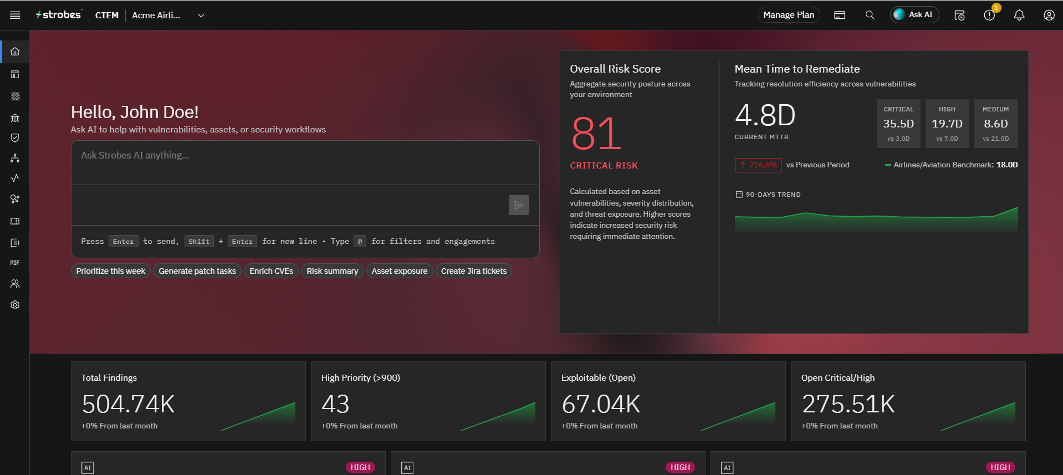Click the Medium 8.6D MTTR tile
Viewport: 1063px width, 475px height.
click(x=996, y=124)
